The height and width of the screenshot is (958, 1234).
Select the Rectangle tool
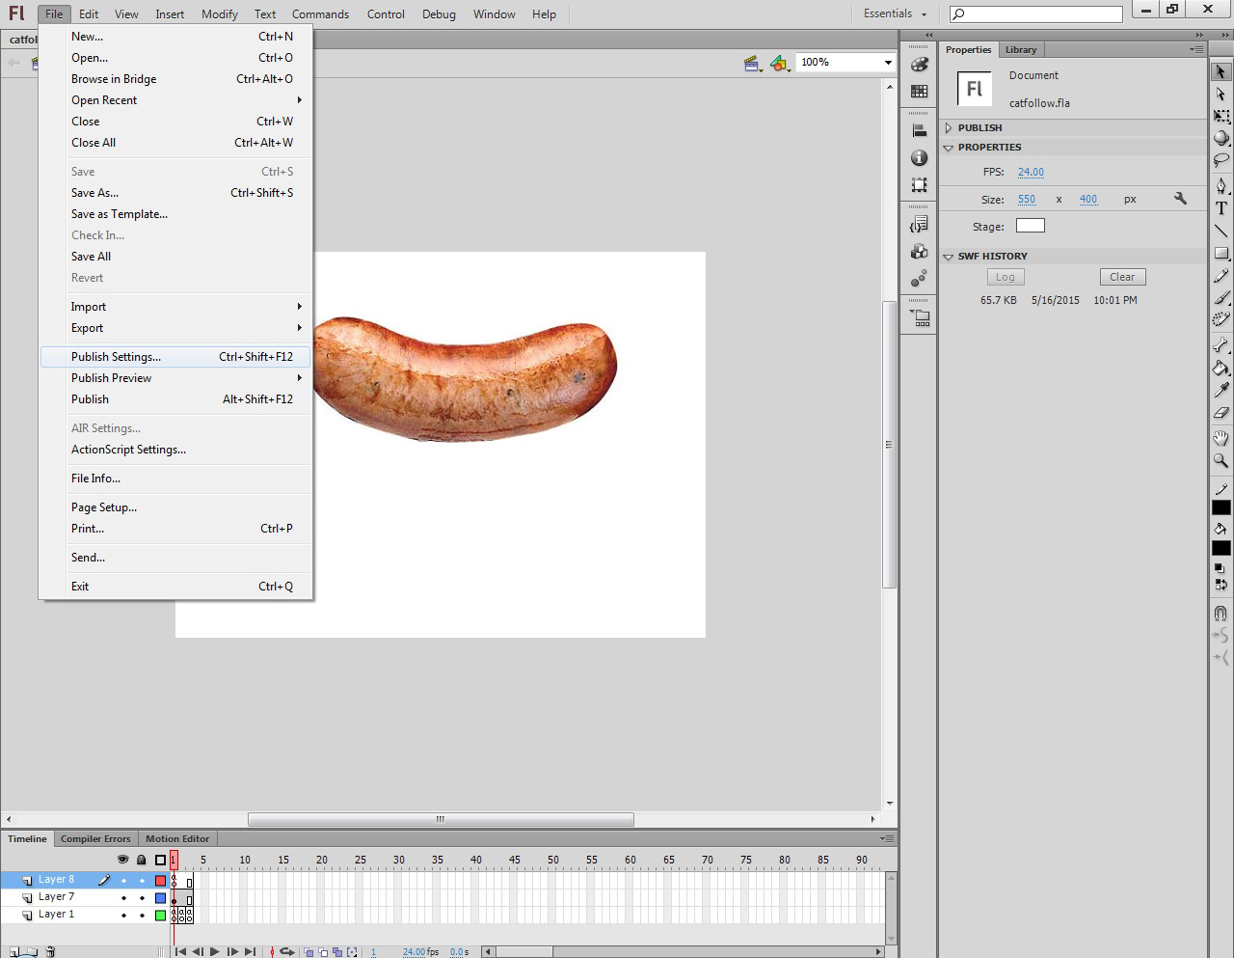click(x=1221, y=253)
